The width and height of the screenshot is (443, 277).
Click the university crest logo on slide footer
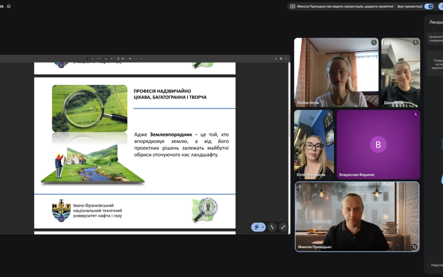pyautogui.click(x=61, y=211)
